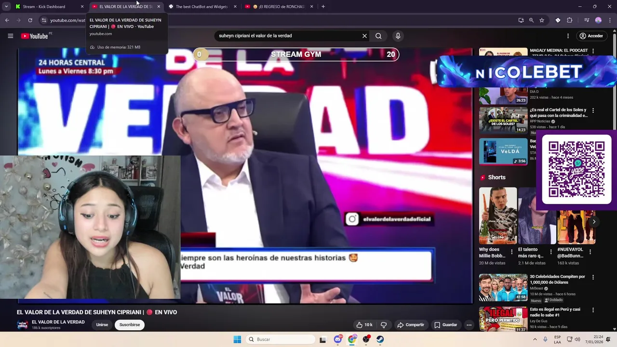
Task: Switch to El Regreso de Ronchas tab
Action: click(x=279, y=7)
